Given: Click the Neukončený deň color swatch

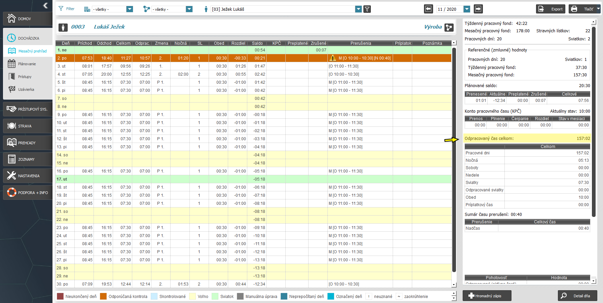Looking at the screenshot, I should pyautogui.click(x=60, y=296).
